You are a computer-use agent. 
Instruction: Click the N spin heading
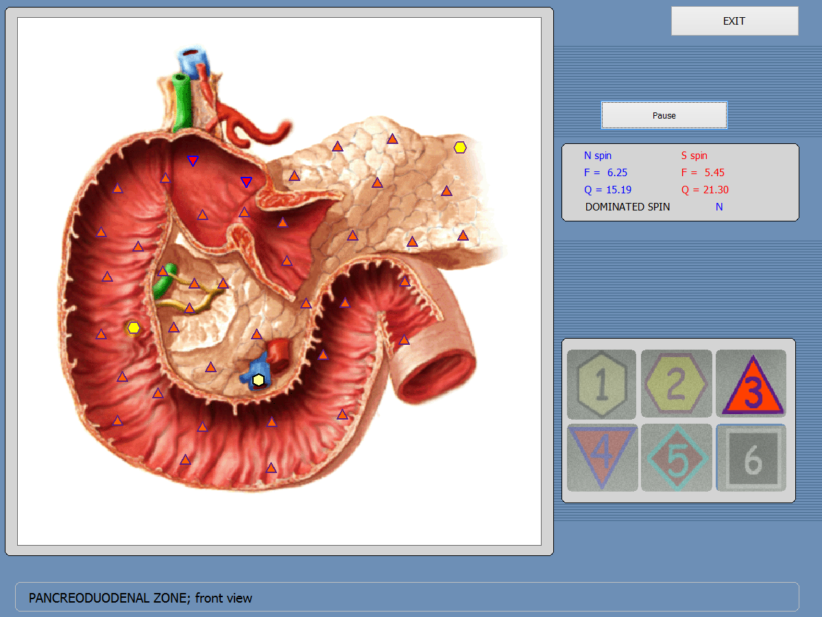pyautogui.click(x=598, y=156)
